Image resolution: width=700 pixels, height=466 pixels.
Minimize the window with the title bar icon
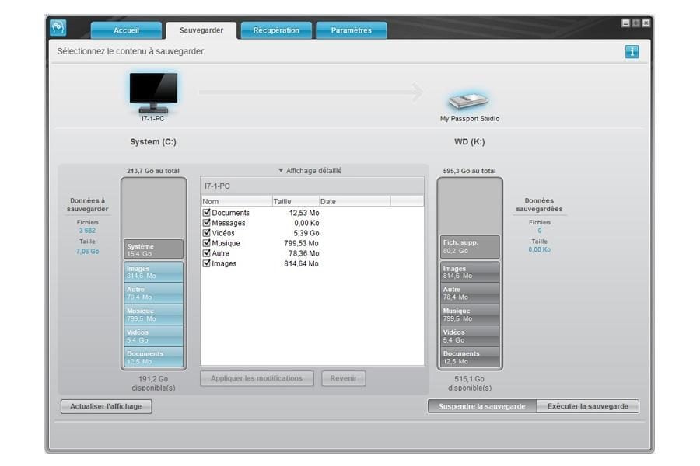pos(625,23)
